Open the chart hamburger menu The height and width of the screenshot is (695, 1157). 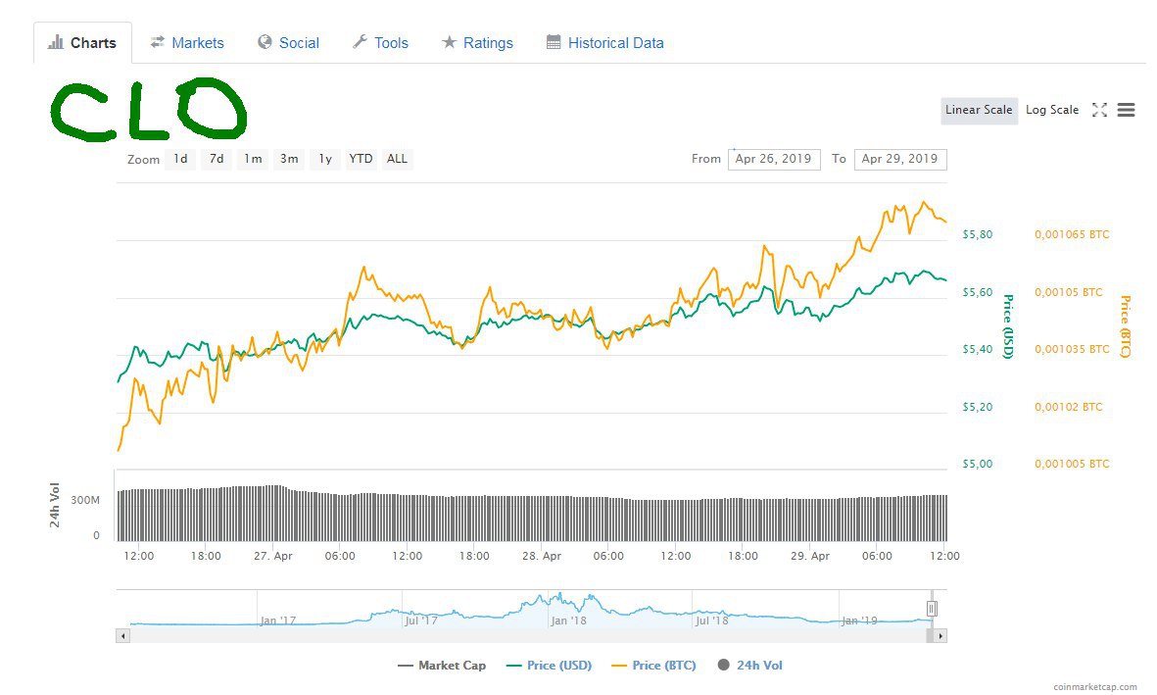click(1126, 110)
